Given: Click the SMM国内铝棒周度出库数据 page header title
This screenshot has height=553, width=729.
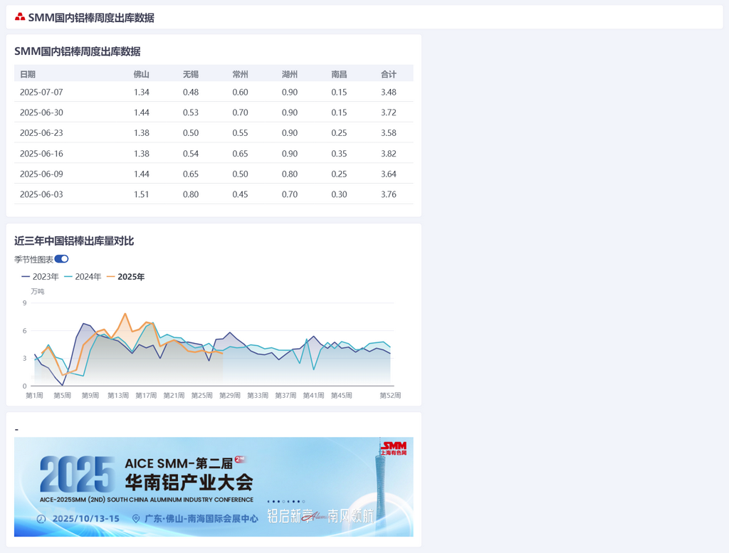Looking at the screenshot, I should (x=91, y=18).
